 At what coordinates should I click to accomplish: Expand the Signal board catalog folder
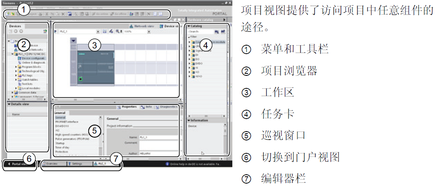(190, 51)
